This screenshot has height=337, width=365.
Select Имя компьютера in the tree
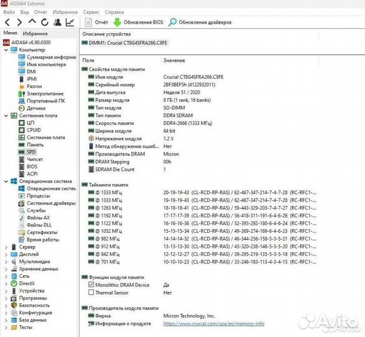point(42,64)
